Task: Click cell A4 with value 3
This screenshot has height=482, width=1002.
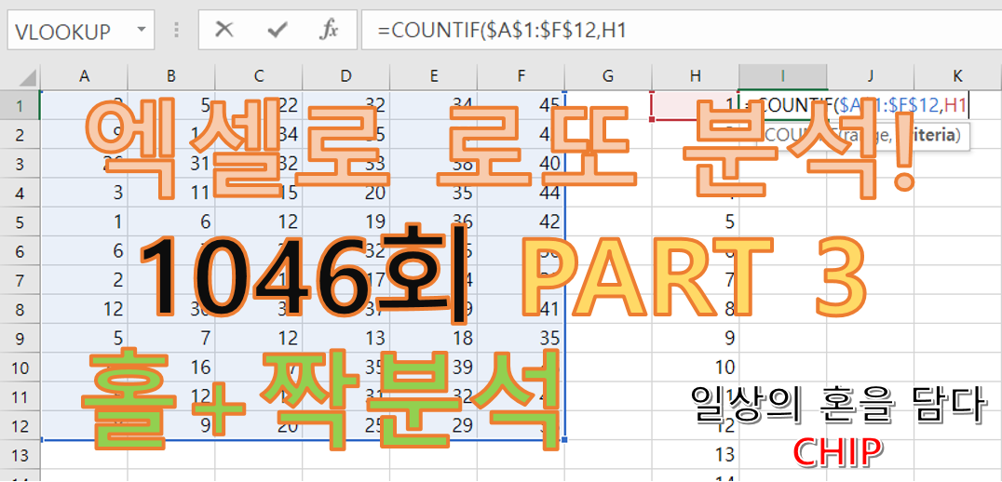Action: (x=84, y=193)
